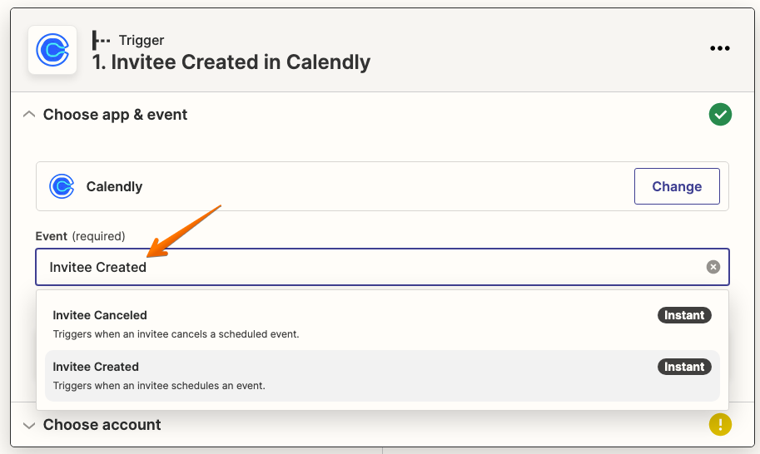This screenshot has height=454, width=760.
Task: Click the step title Invitee Created in Calendly
Action: (x=231, y=62)
